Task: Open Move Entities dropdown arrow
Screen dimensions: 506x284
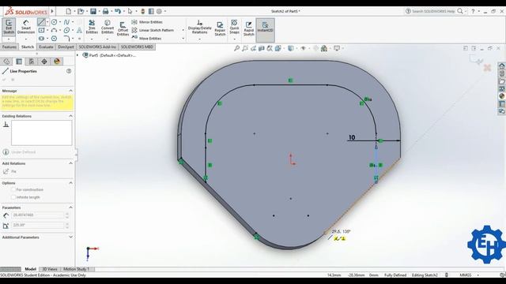Action: click(183, 39)
